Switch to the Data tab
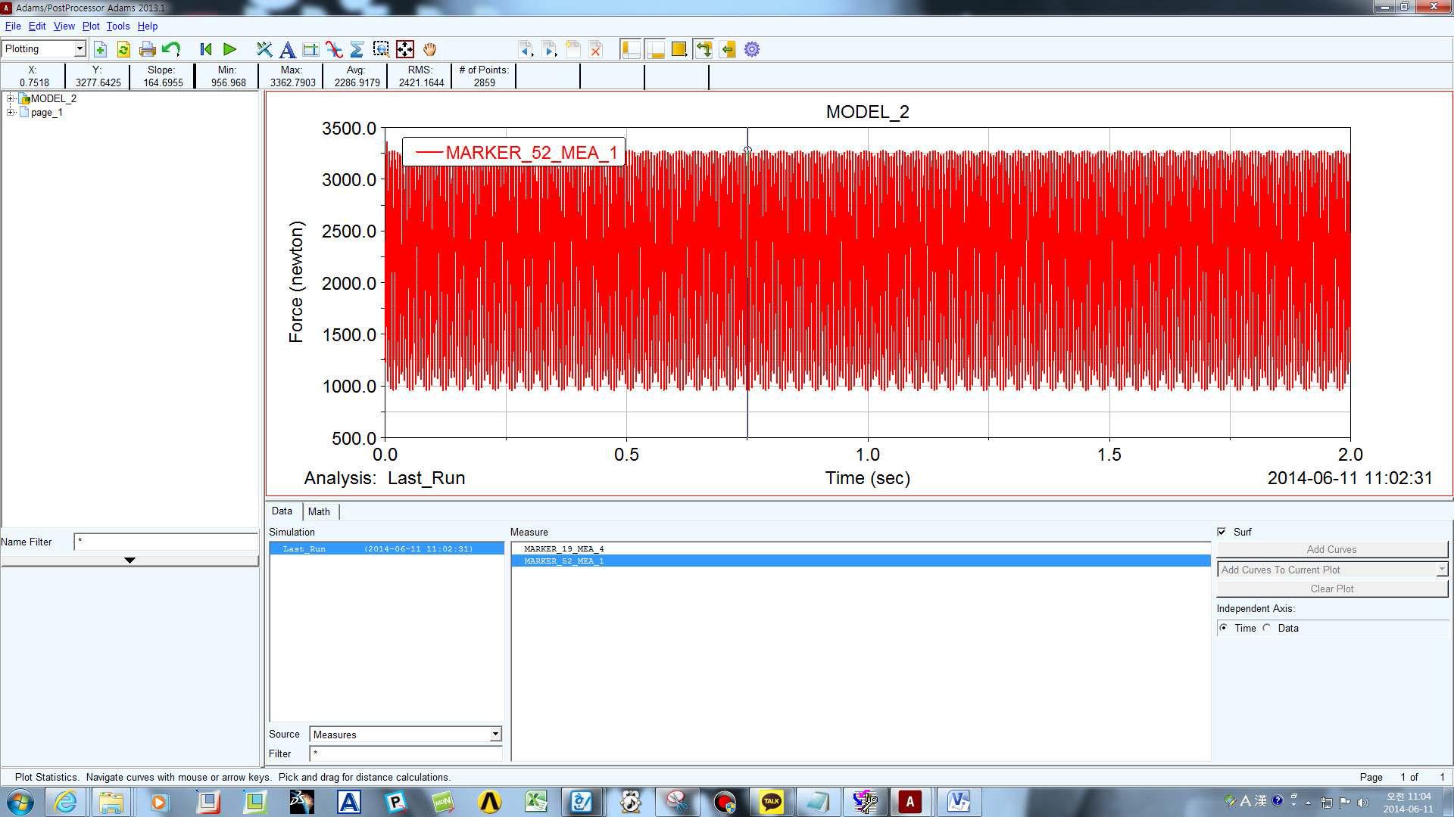 pyautogui.click(x=282, y=511)
